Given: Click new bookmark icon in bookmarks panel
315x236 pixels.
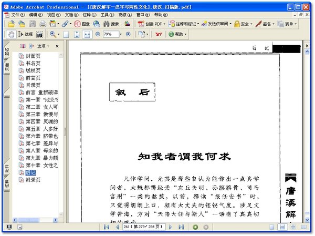Looking at the screenshot, I should (x=23, y=46).
